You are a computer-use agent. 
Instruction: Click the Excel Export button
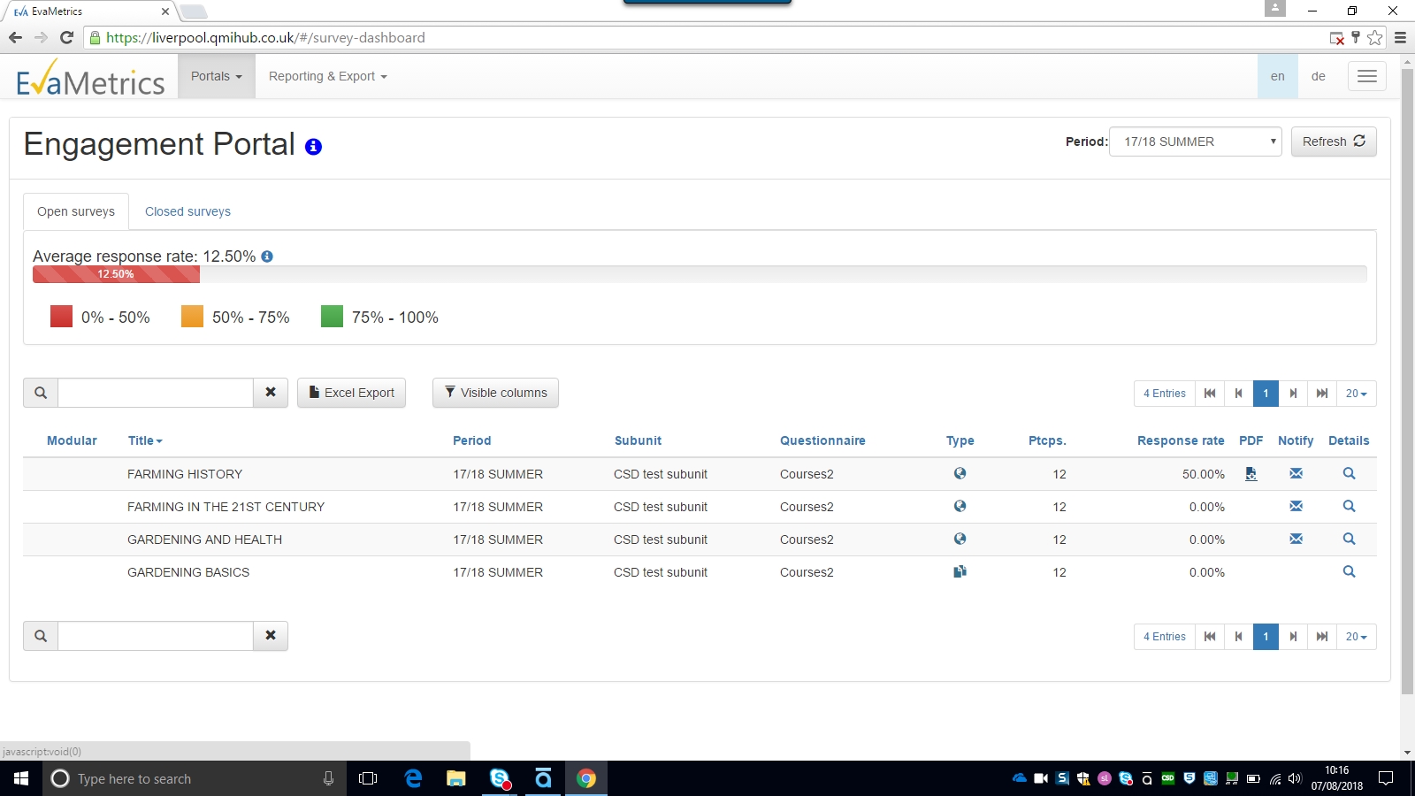point(351,393)
